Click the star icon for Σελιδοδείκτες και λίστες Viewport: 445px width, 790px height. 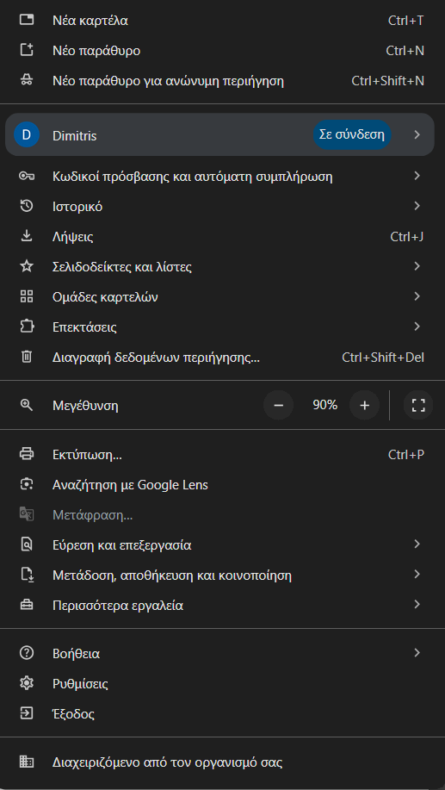tap(26, 266)
